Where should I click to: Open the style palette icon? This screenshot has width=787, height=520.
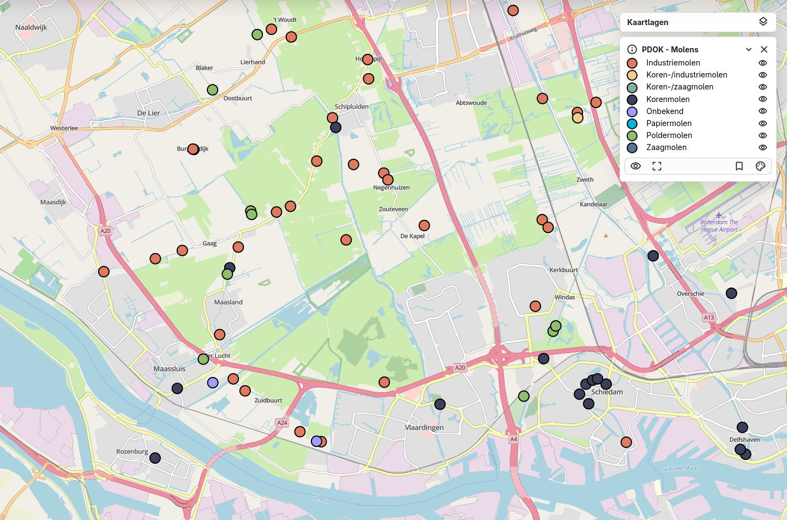tap(760, 166)
